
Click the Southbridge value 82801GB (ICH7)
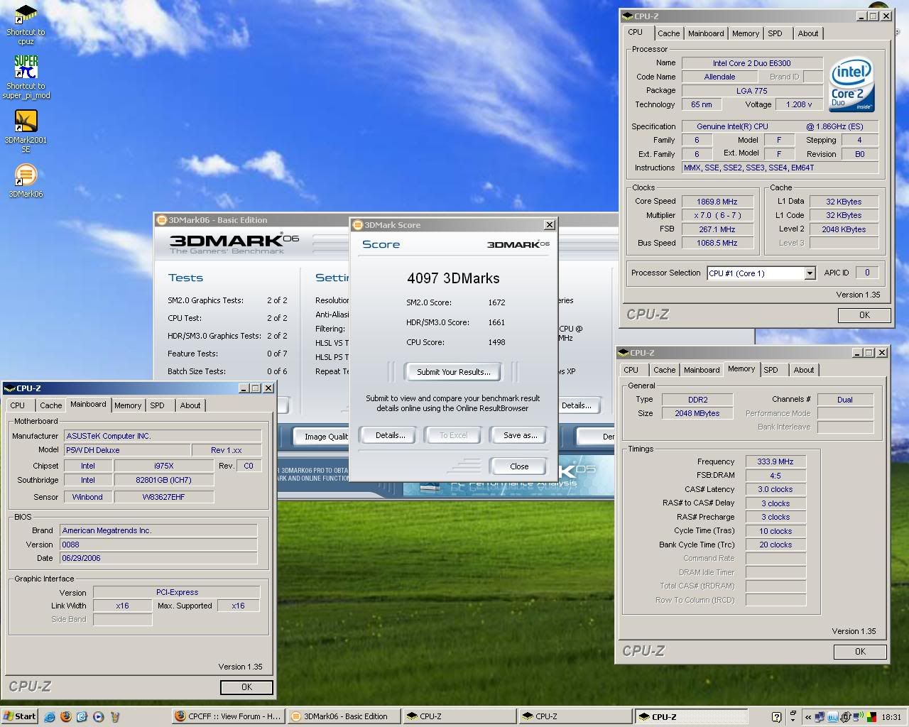pos(163,480)
